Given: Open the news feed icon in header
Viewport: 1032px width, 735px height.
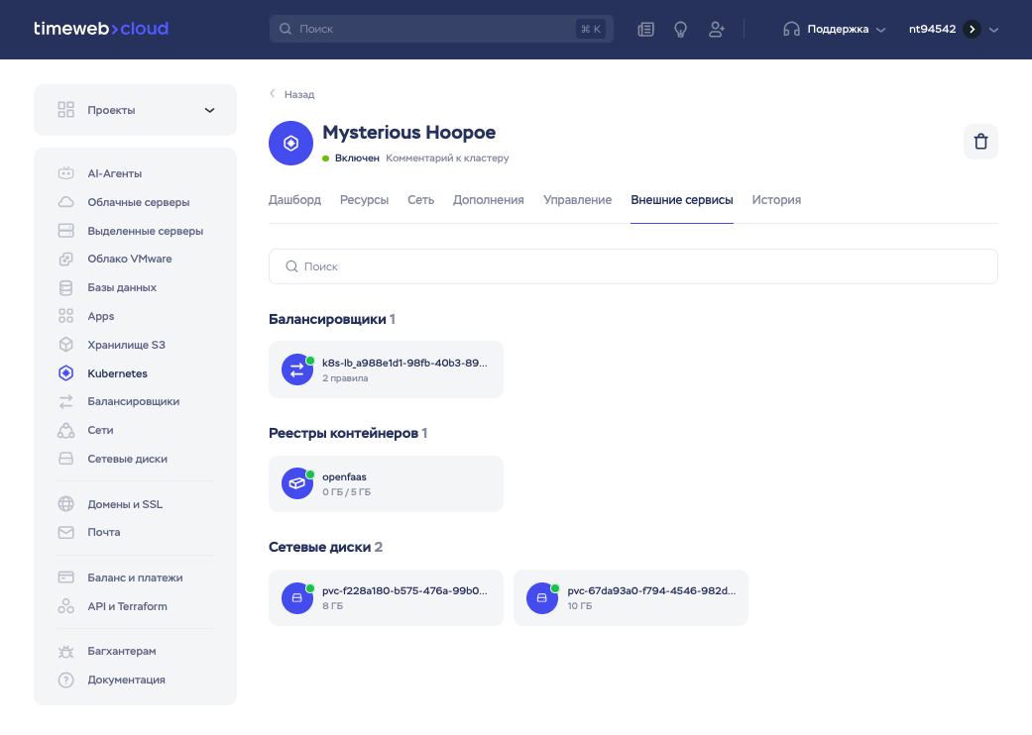Looking at the screenshot, I should click(x=646, y=30).
